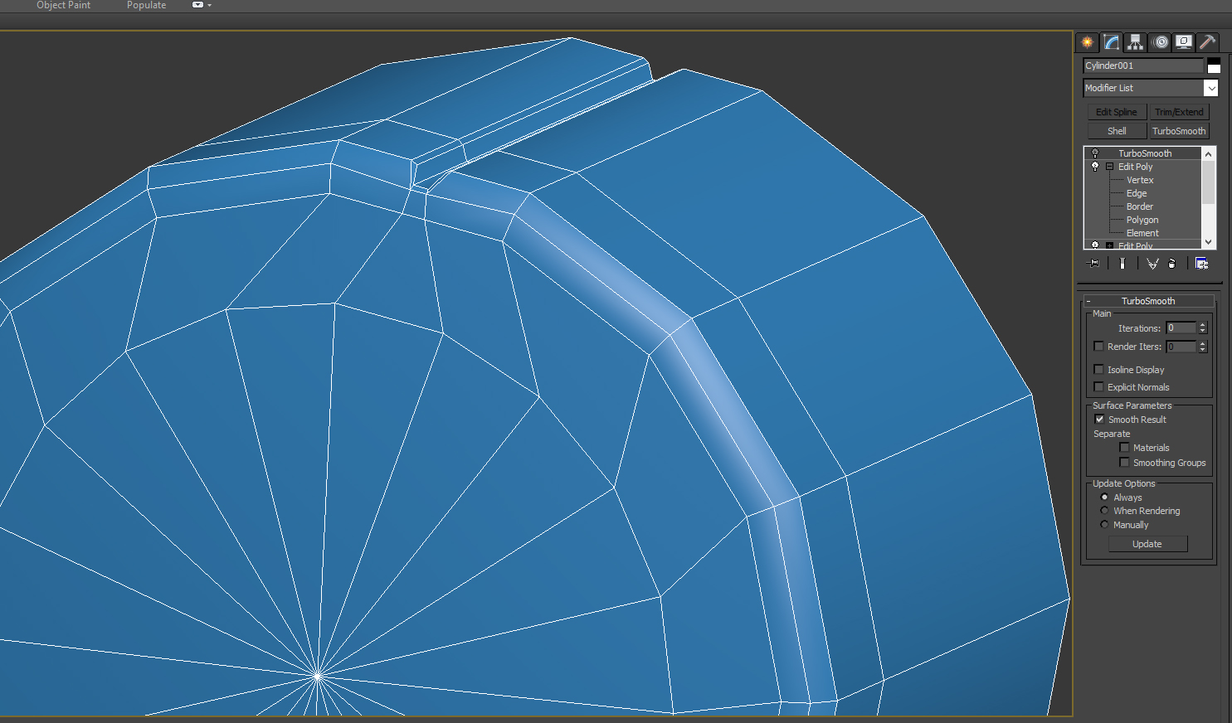1232x723 pixels.
Task: Select Element sub-object level
Action: coord(1142,233)
